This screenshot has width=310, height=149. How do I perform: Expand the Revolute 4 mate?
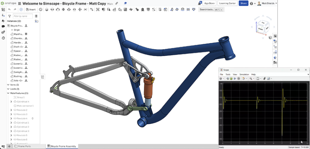pyautogui.click(x=11, y=118)
